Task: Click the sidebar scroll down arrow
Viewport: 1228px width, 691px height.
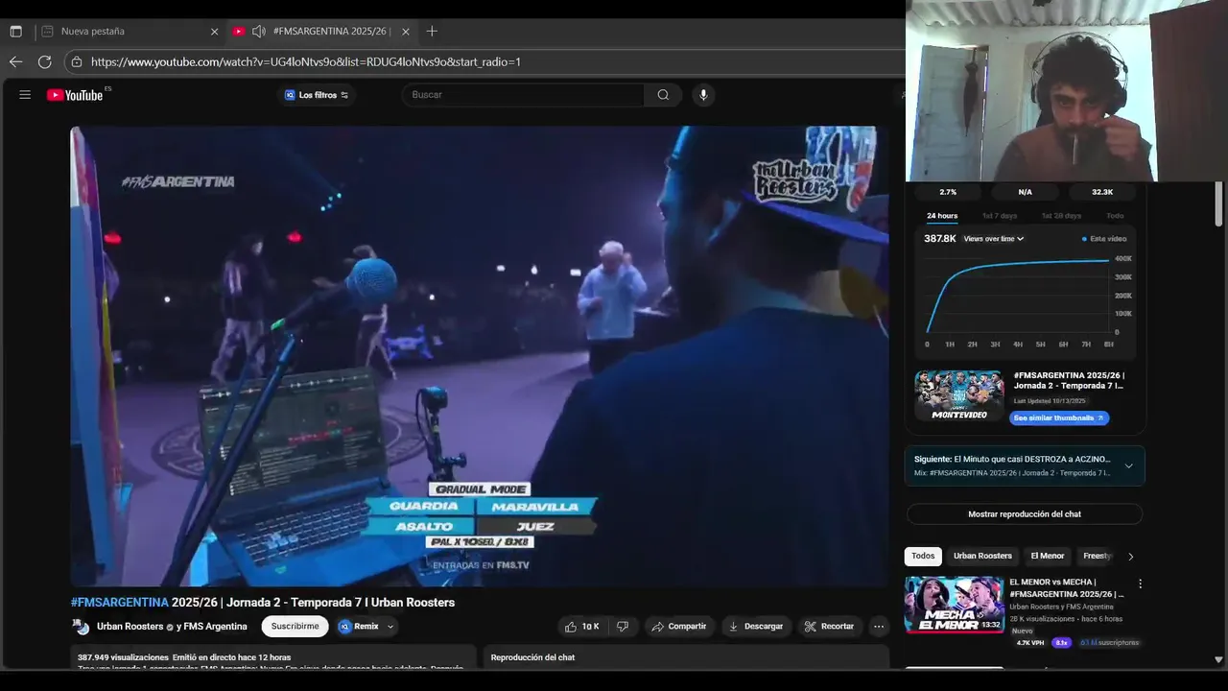Action: (x=1218, y=659)
